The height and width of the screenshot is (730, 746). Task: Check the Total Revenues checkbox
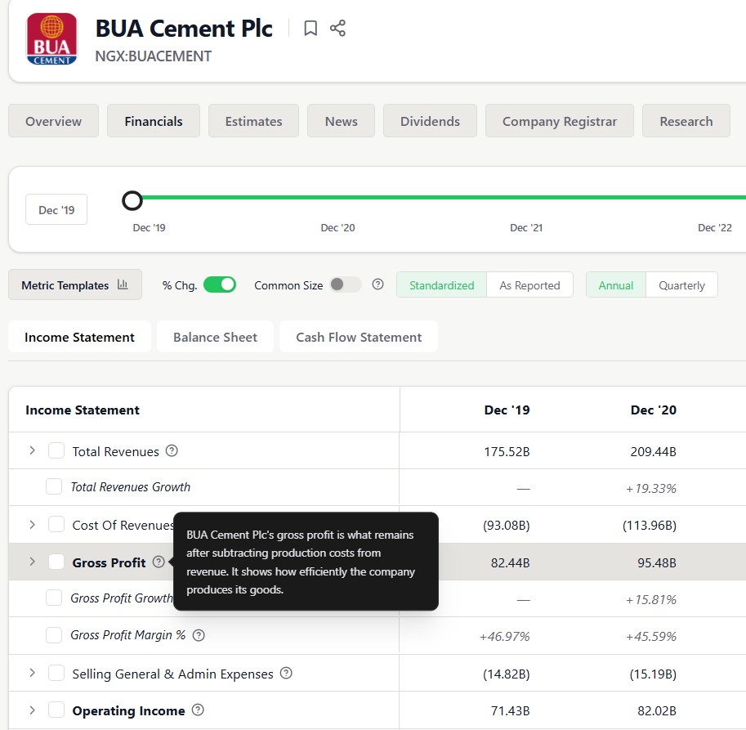click(56, 450)
